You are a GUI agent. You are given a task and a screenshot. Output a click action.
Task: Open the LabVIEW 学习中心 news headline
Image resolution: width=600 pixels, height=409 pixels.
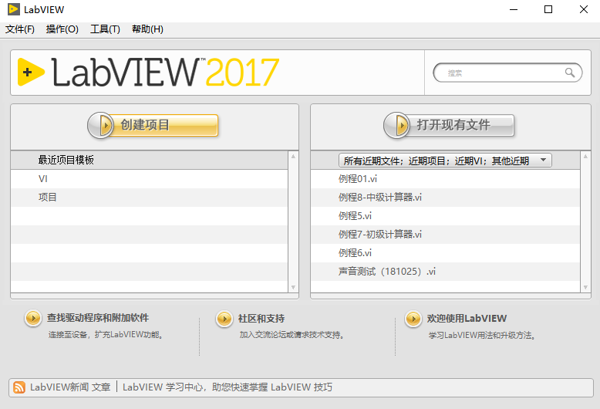[228, 387]
